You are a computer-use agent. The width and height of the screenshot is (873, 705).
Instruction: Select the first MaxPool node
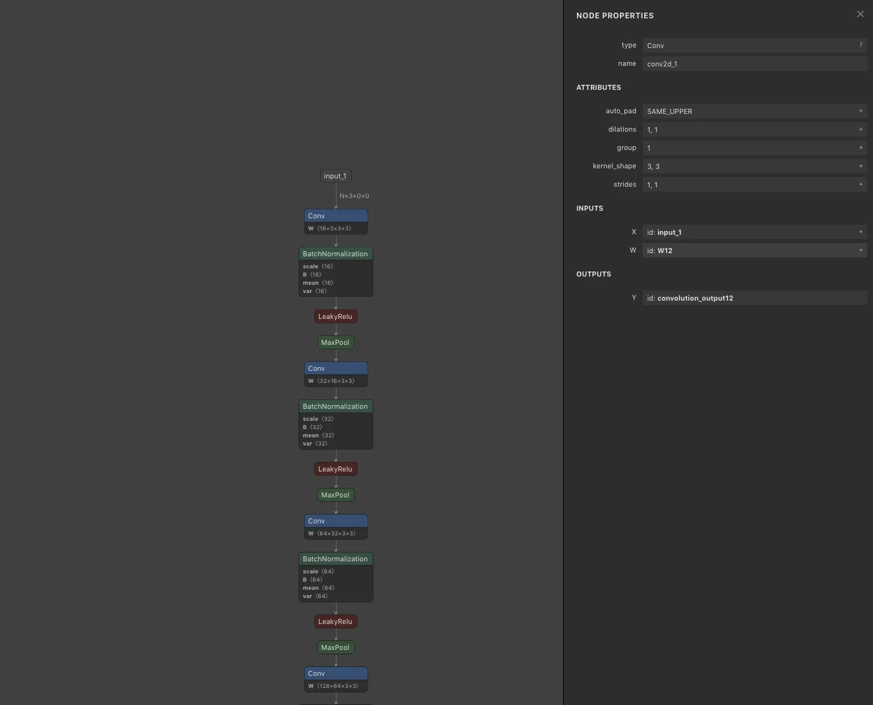point(335,342)
